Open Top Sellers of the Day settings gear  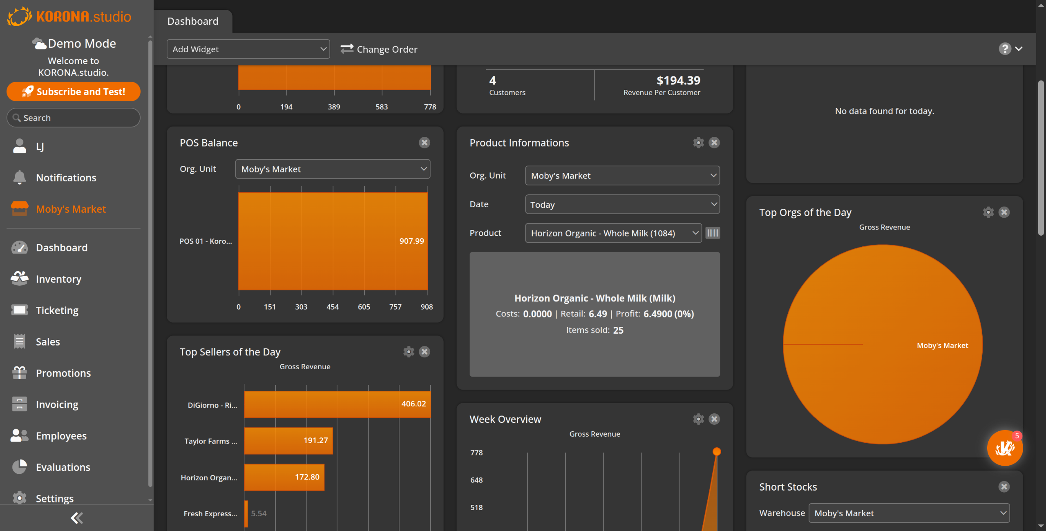pyautogui.click(x=409, y=352)
